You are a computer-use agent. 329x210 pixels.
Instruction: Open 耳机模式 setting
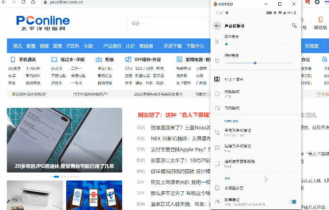256,108
